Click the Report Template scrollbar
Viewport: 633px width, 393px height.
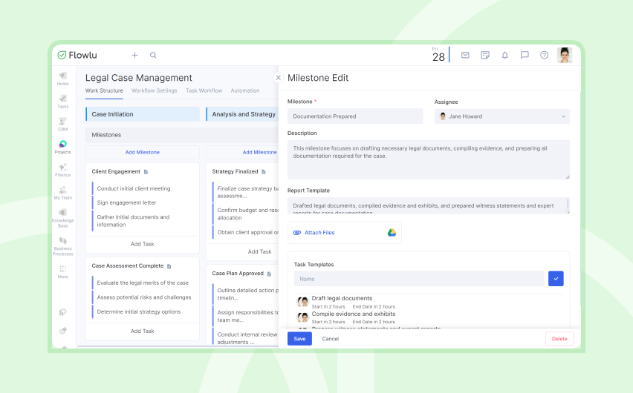pyautogui.click(x=568, y=205)
